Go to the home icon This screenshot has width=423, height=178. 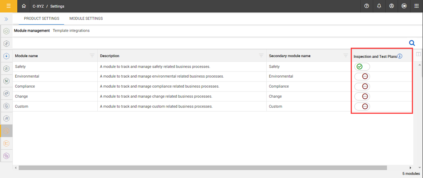(24, 6)
